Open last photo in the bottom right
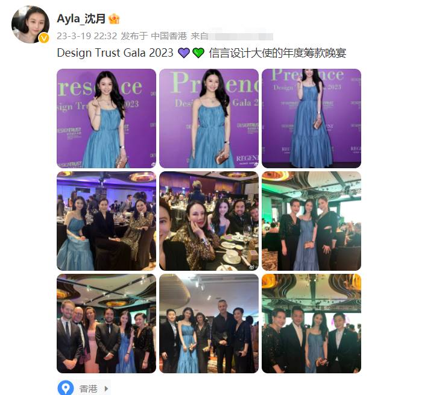Screen dimensions: 445x395 point(311,323)
